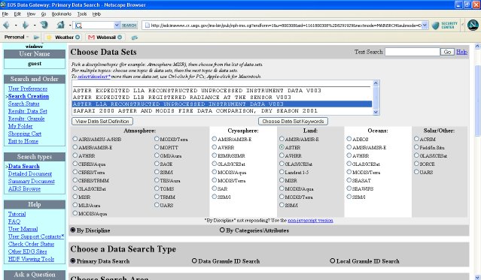This screenshot has height=280, width=481.
Task: Go to the Home page icon
Action: 61,25
